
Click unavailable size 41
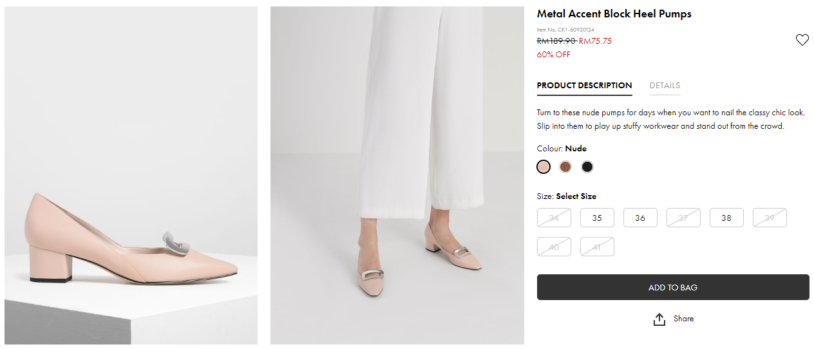[x=597, y=247]
